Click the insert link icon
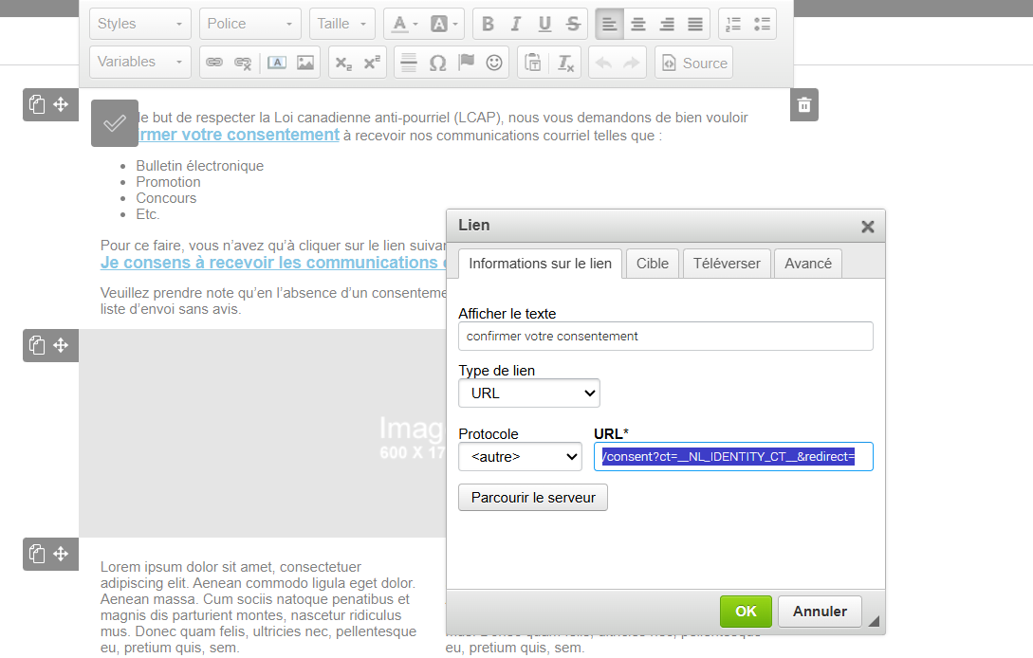This screenshot has height=658, width=1033. (214, 63)
